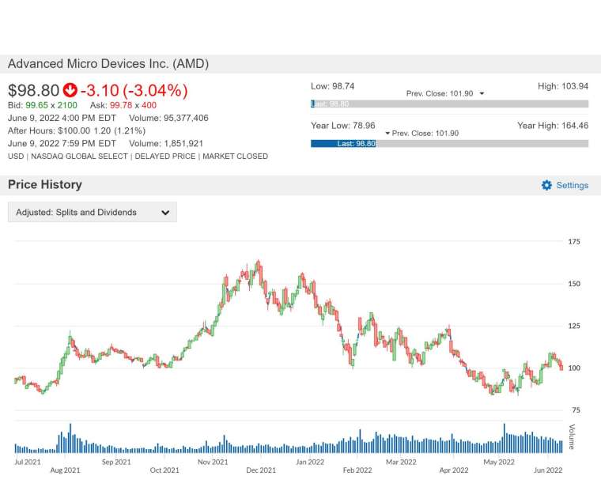Click the MARKET CLOSED label
The width and height of the screenshot is (601, 487).
click(x=236, y=157)
